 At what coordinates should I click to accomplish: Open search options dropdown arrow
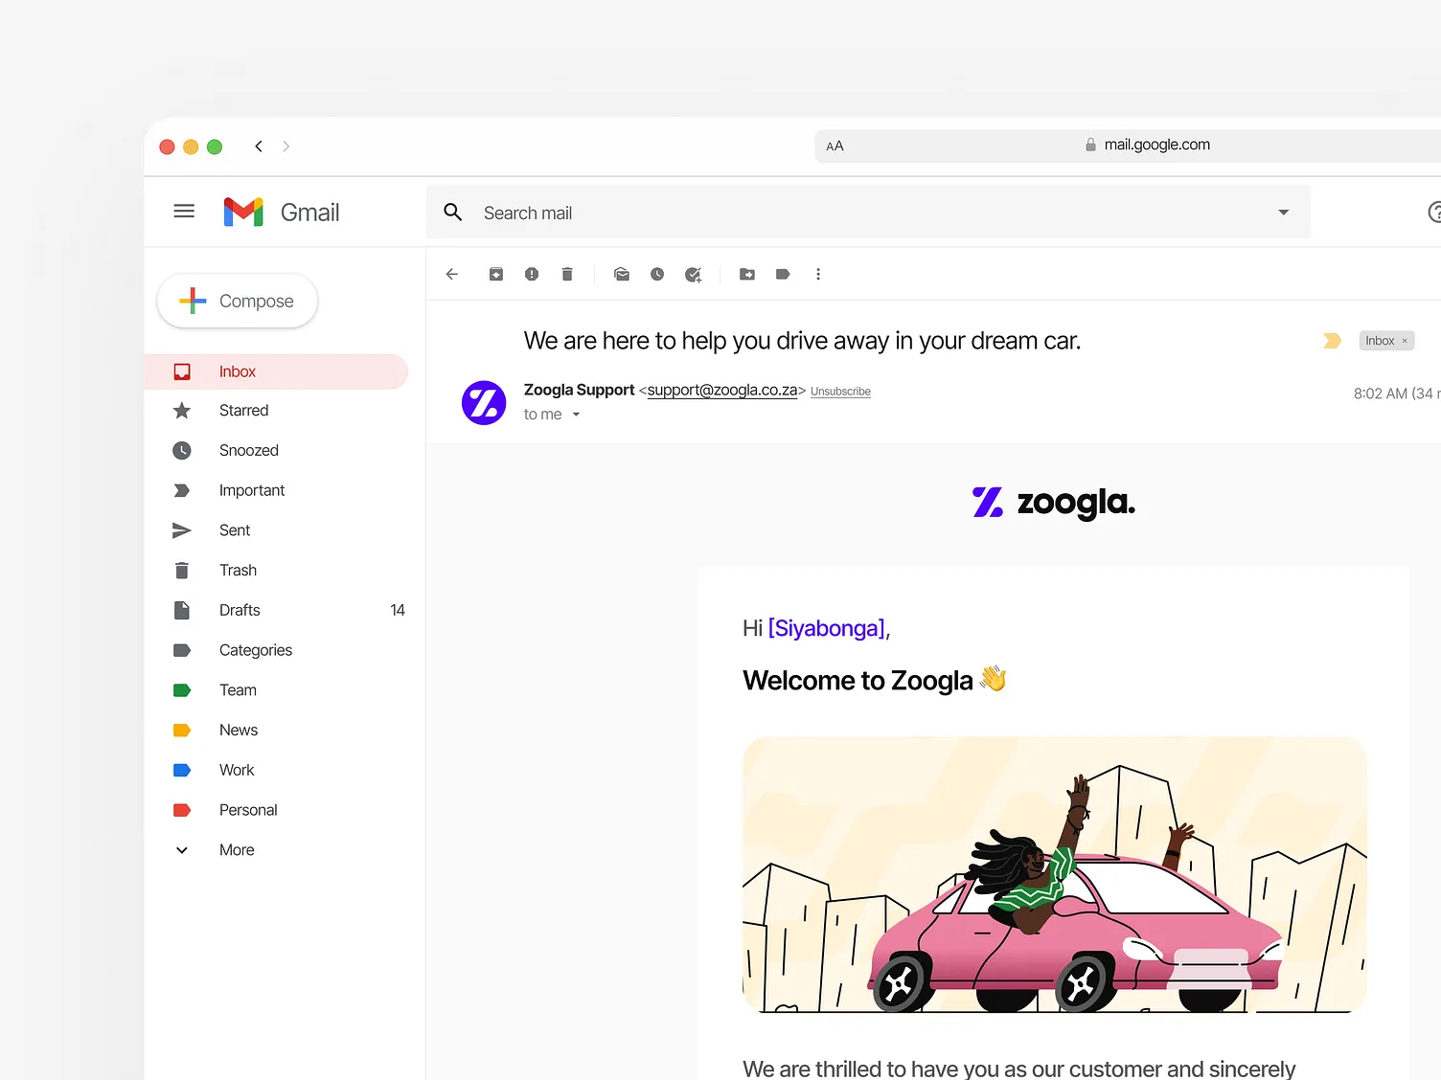tap(1283, 213)
